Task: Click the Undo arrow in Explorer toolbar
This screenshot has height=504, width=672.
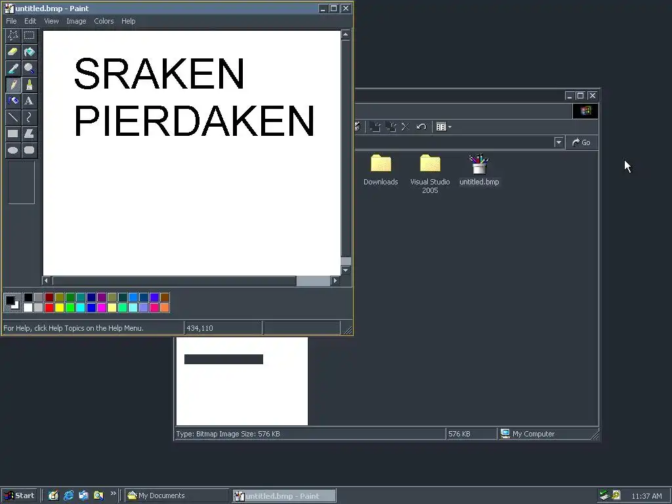Action: click(421, 127)
